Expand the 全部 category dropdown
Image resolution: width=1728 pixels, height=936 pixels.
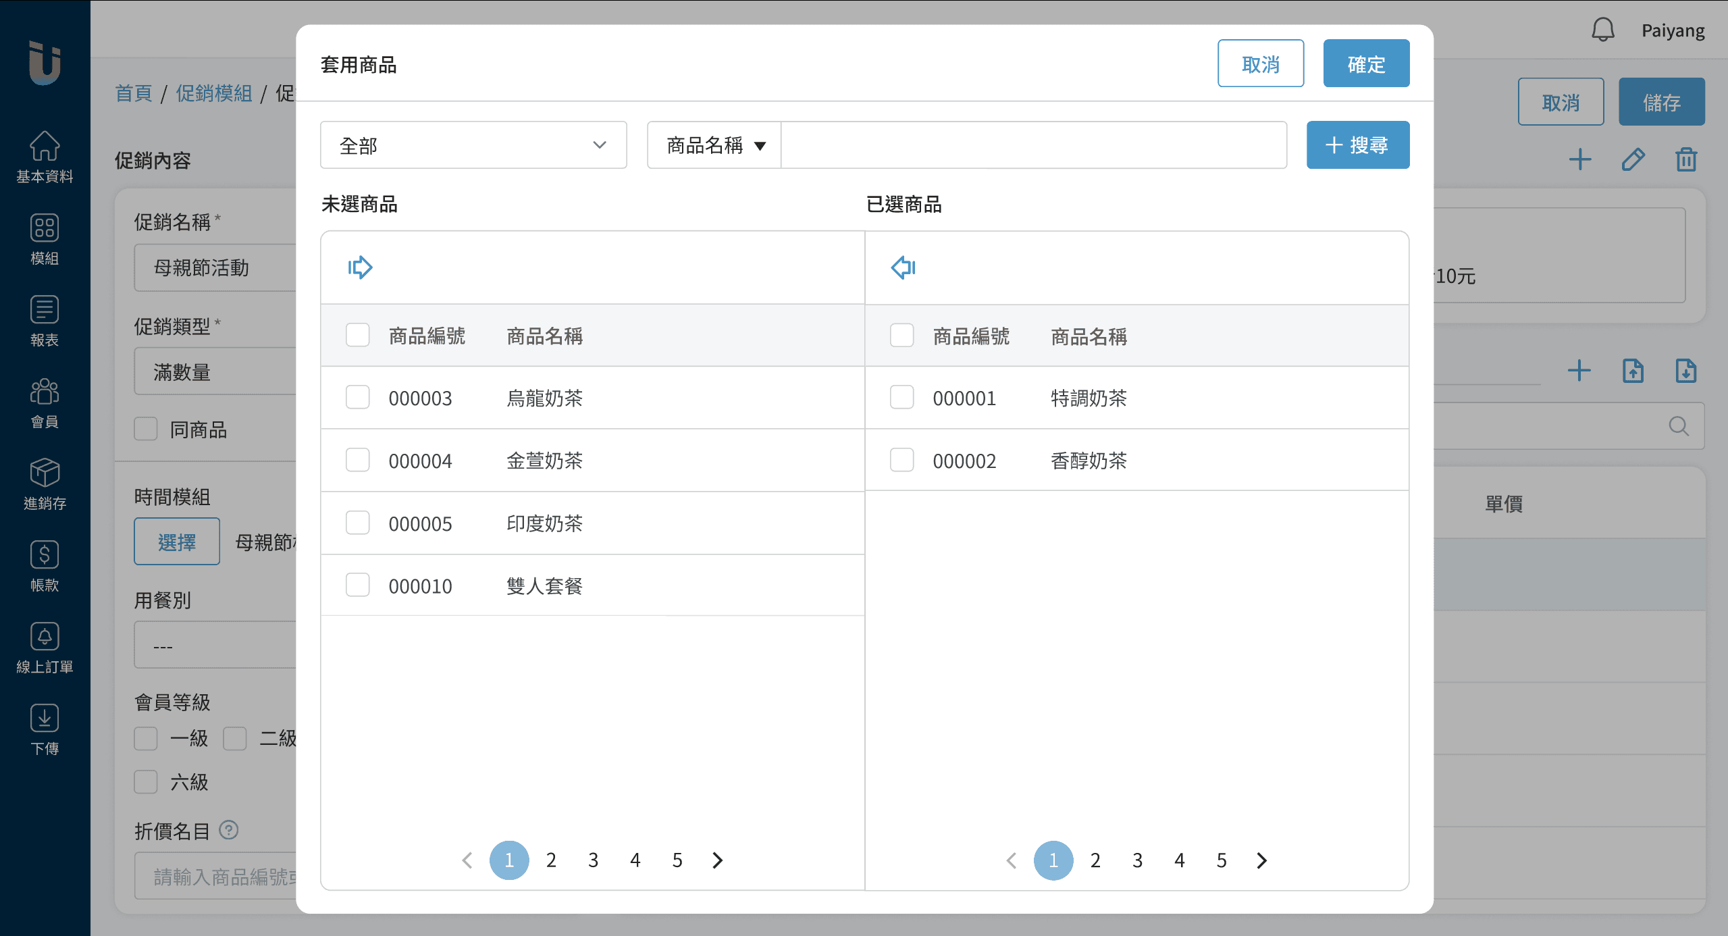click(x=473, y=145)
